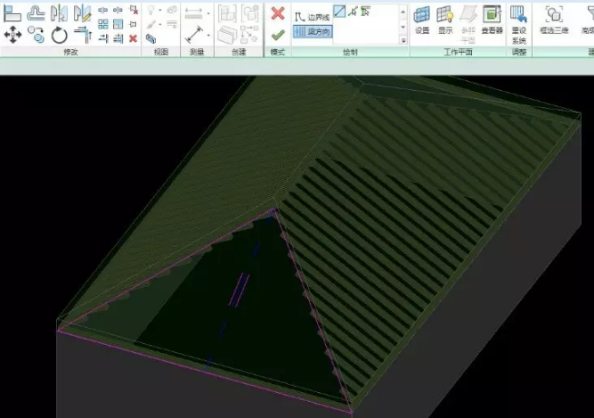This screenshot has width=594, height=418.
Task: Open the 查看器 work plane viewer
Action: [x=492, y=20]
